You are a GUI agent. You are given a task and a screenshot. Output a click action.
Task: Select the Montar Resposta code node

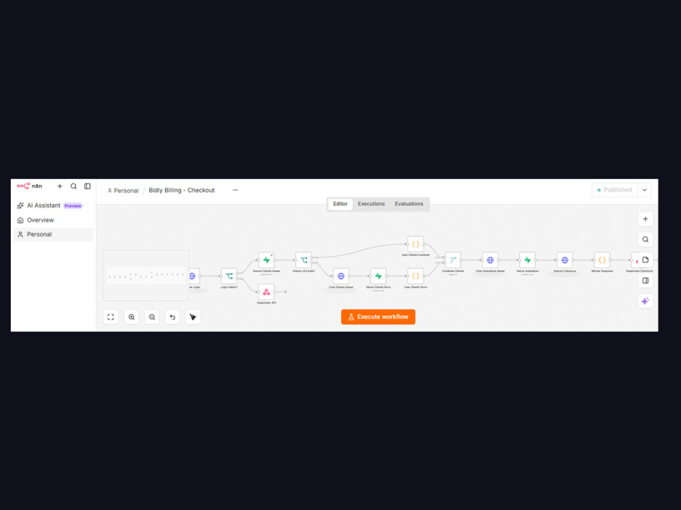pos(602,260)
